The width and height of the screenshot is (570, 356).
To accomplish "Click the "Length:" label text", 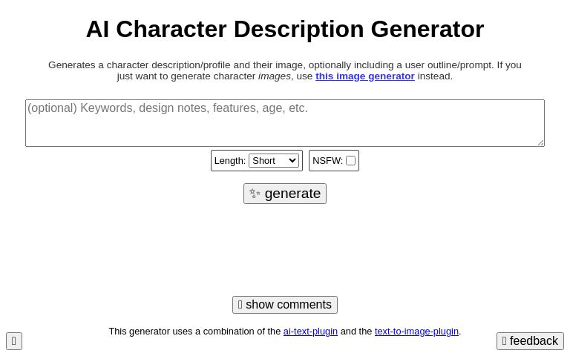I will click(230, 161).
